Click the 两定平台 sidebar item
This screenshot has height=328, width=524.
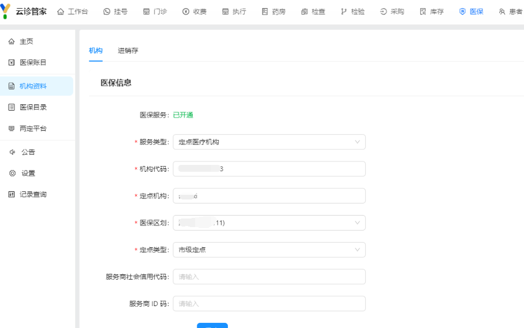click(x=33, y=129)
